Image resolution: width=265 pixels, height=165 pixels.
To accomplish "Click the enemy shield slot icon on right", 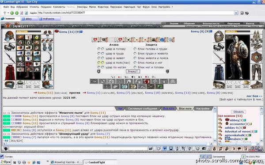I will [x=256, y=58].
